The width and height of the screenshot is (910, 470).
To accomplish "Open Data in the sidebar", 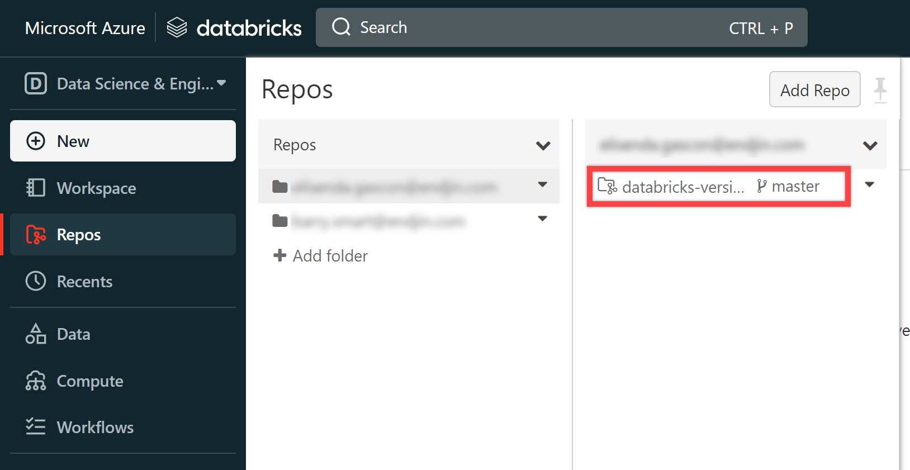I will tap(123, 334).
